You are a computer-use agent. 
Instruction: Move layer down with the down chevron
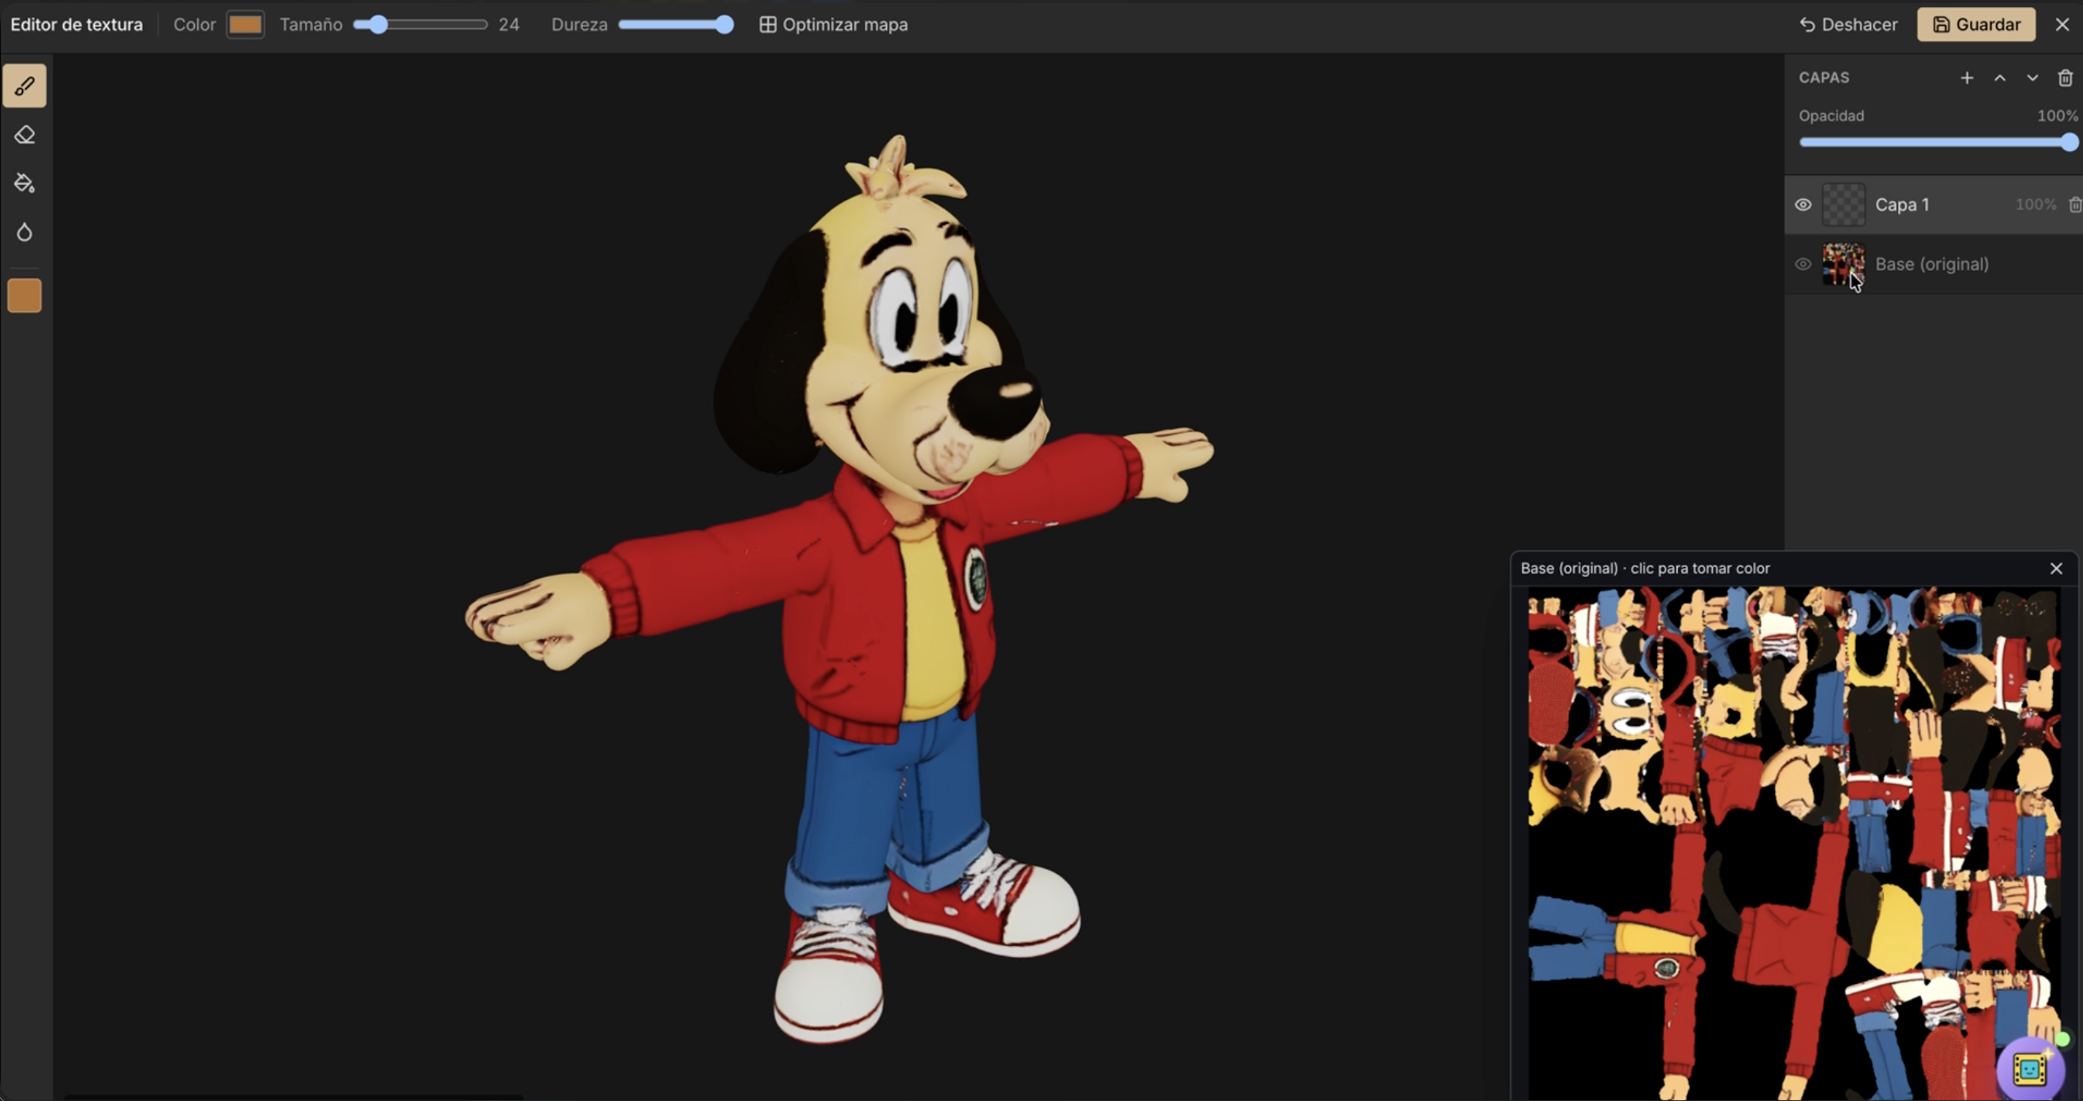click(2032, 78)
